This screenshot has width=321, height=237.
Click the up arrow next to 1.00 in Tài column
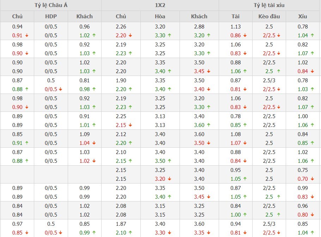(x=245, y=215)
